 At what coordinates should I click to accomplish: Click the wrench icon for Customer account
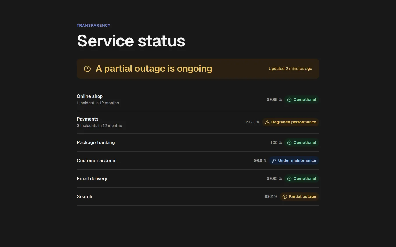[x=274, y=161]
